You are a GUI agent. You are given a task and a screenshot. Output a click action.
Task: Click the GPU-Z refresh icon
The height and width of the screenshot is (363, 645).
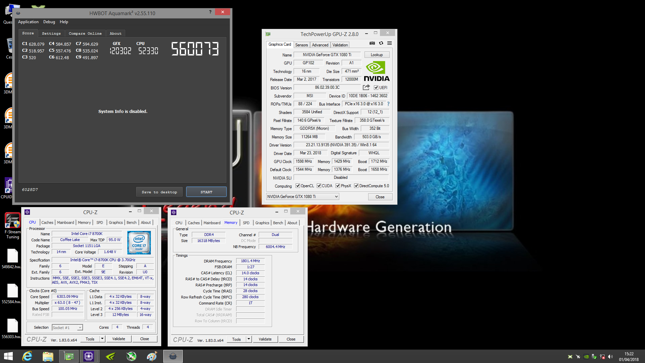pos(381,43)
